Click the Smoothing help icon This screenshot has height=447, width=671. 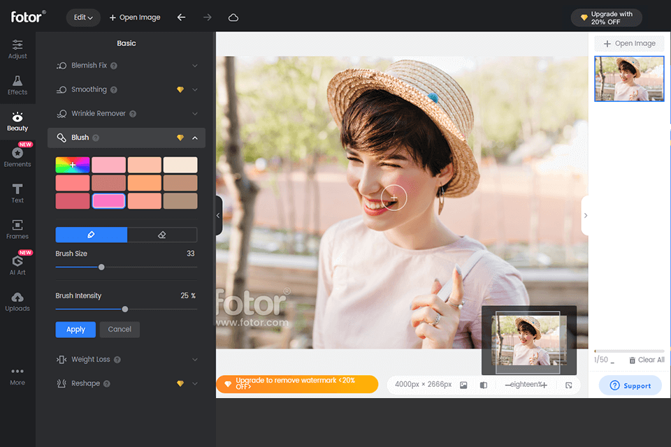(x=114, y=90)
